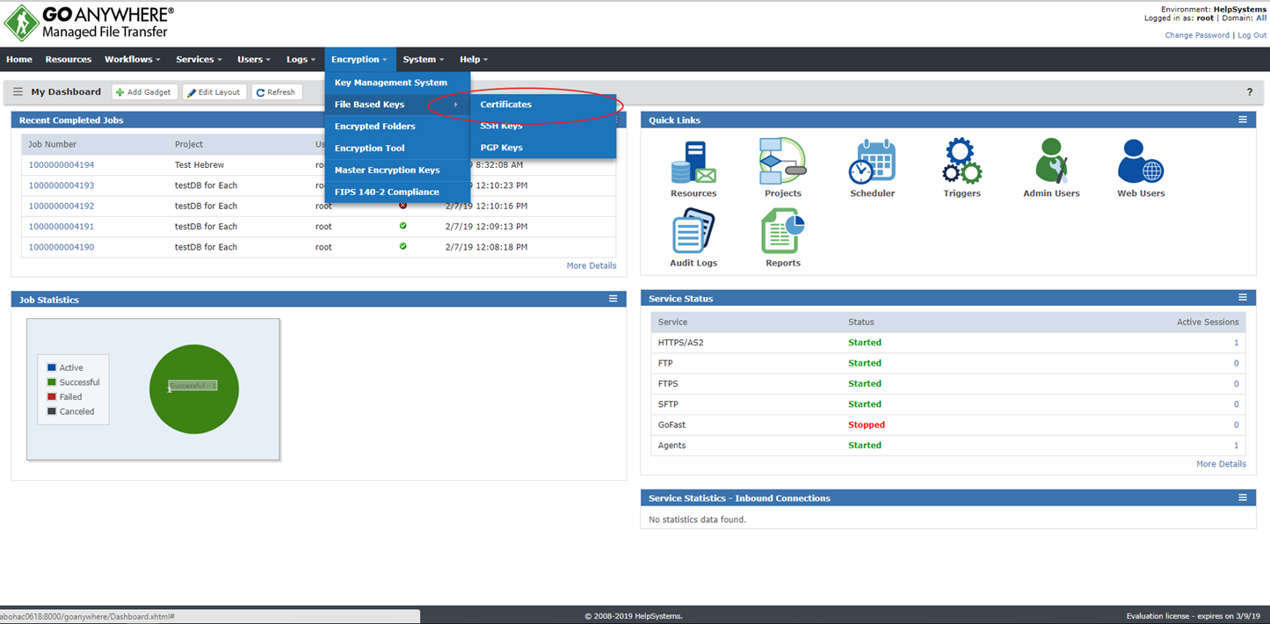View More Details in Recent Completed Jobs

[x=591, y=265]
